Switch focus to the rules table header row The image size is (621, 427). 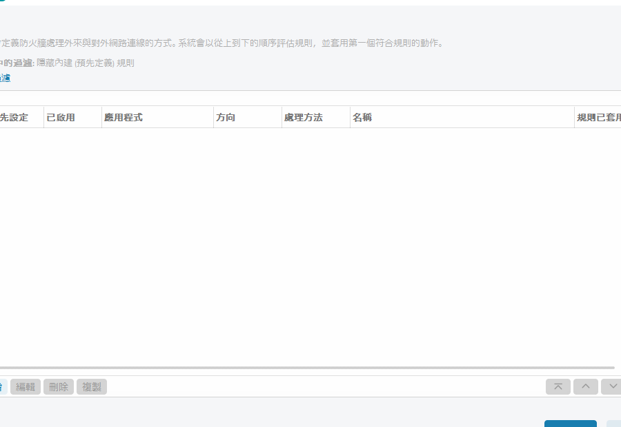[310, 117]
